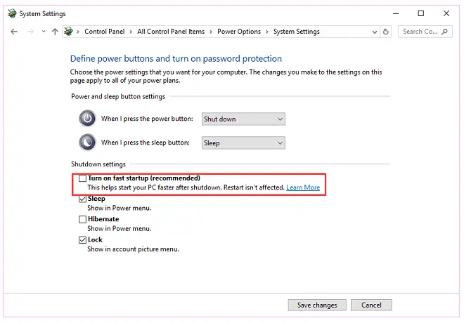Enable Turn on fast startup checkbox

point(82,178)
